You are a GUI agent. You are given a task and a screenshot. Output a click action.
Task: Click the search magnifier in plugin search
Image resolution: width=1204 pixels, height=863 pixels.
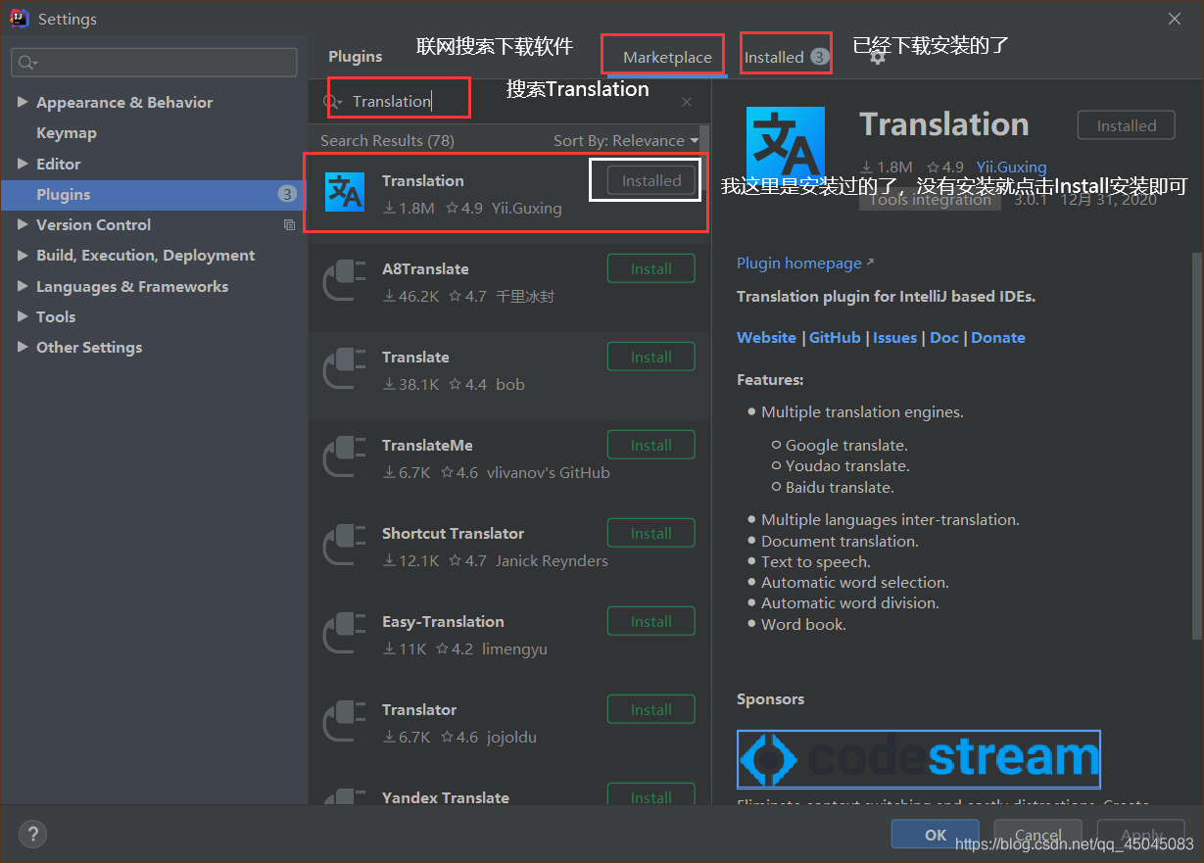333,102
